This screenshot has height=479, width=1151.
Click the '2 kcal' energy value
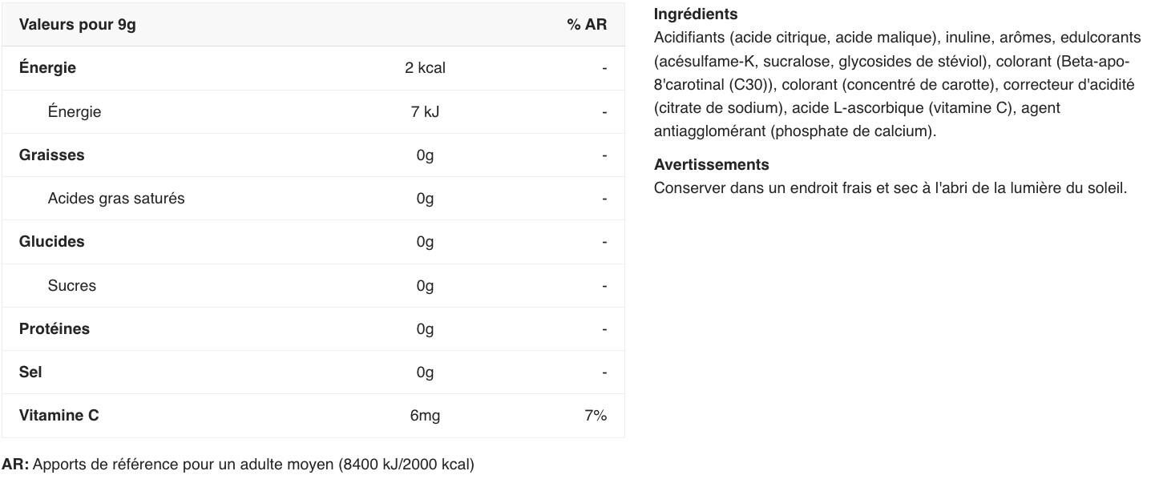tap(425, 68)
